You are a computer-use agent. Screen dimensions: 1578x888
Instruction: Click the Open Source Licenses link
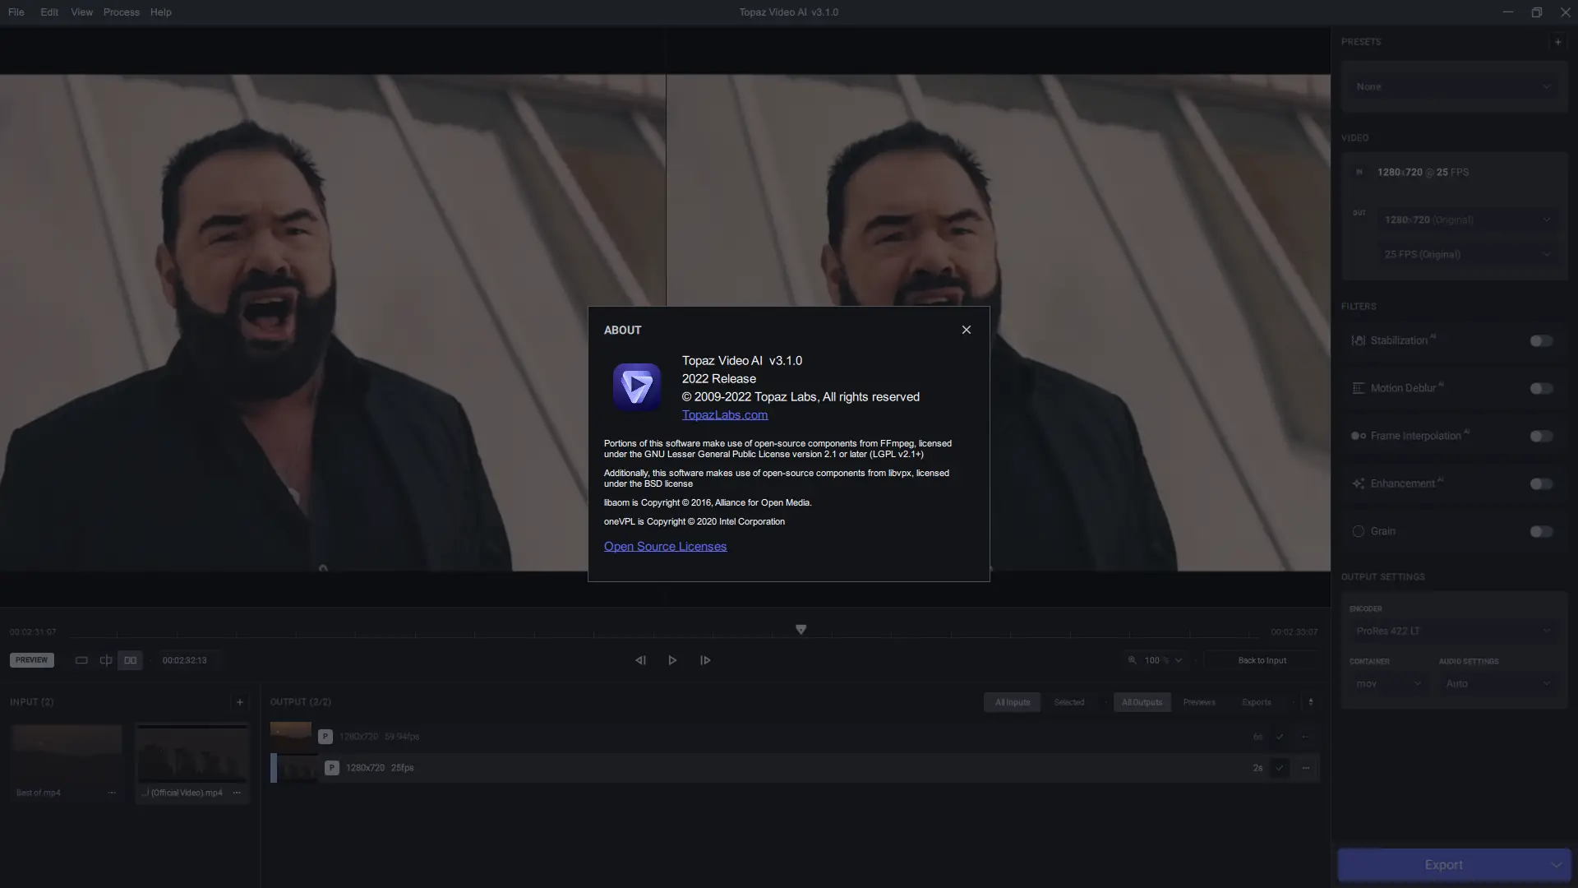pyautogui.click(x=665, y=547)
